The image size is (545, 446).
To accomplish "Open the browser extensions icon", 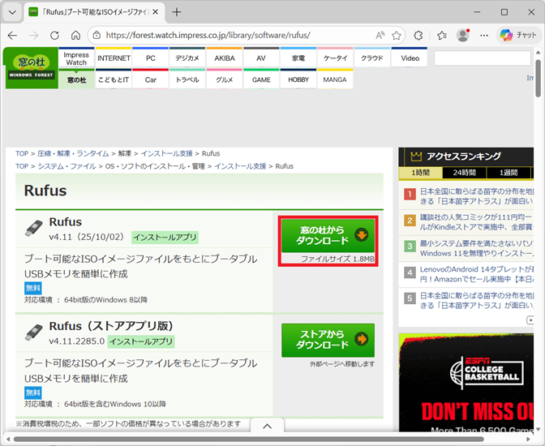I will point(418,36).
